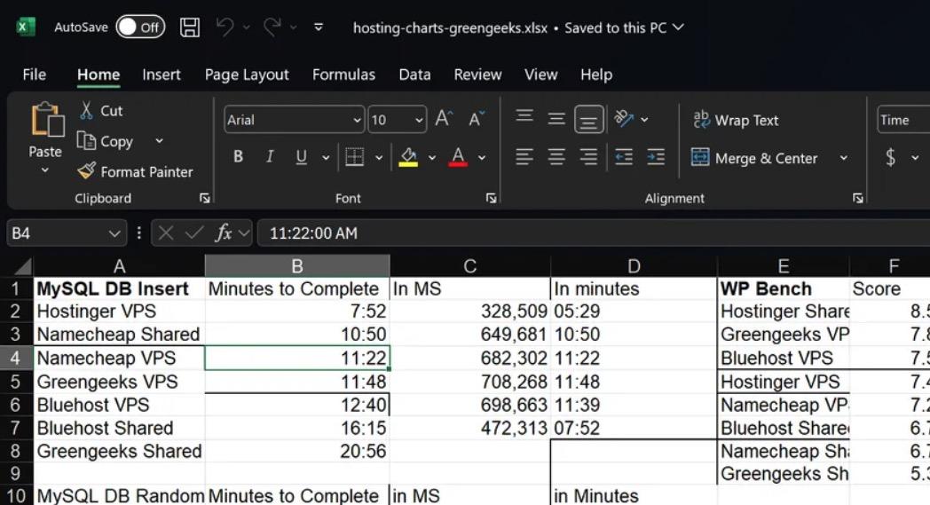The width and height of the screenshot is (930, 505).
Task: Switch to the Page Layout tab
Action: pyautogui.click(x=247, y=75)
